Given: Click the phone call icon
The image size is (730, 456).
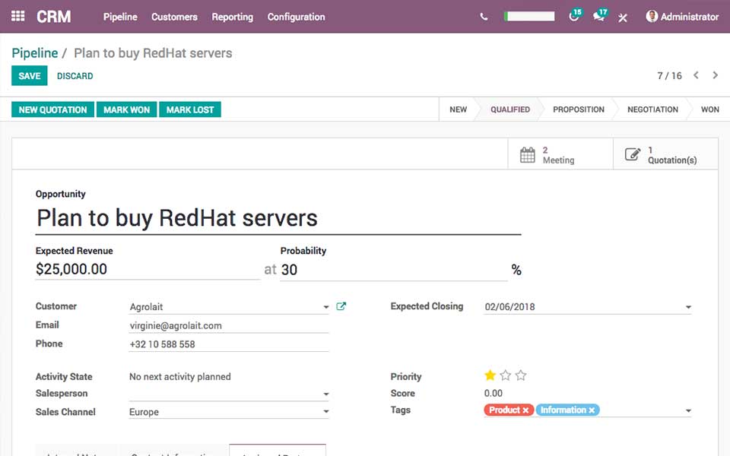Looking at the screenshot, I should [484, 17].
